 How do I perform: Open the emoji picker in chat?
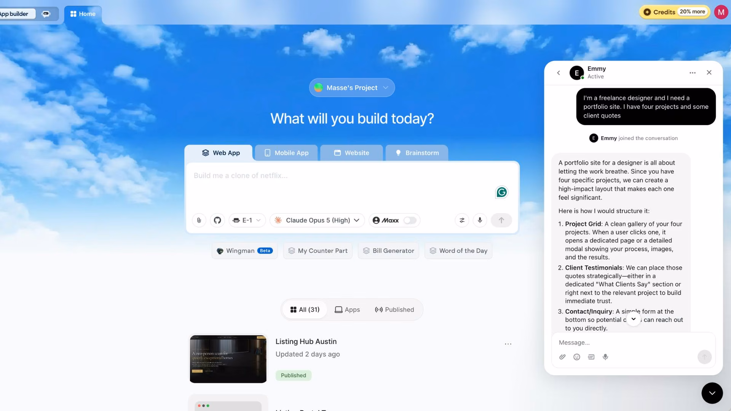coord(577,357)
